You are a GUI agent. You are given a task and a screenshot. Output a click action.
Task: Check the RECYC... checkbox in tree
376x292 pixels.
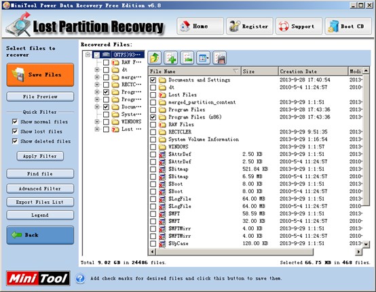tap(106, 85)
